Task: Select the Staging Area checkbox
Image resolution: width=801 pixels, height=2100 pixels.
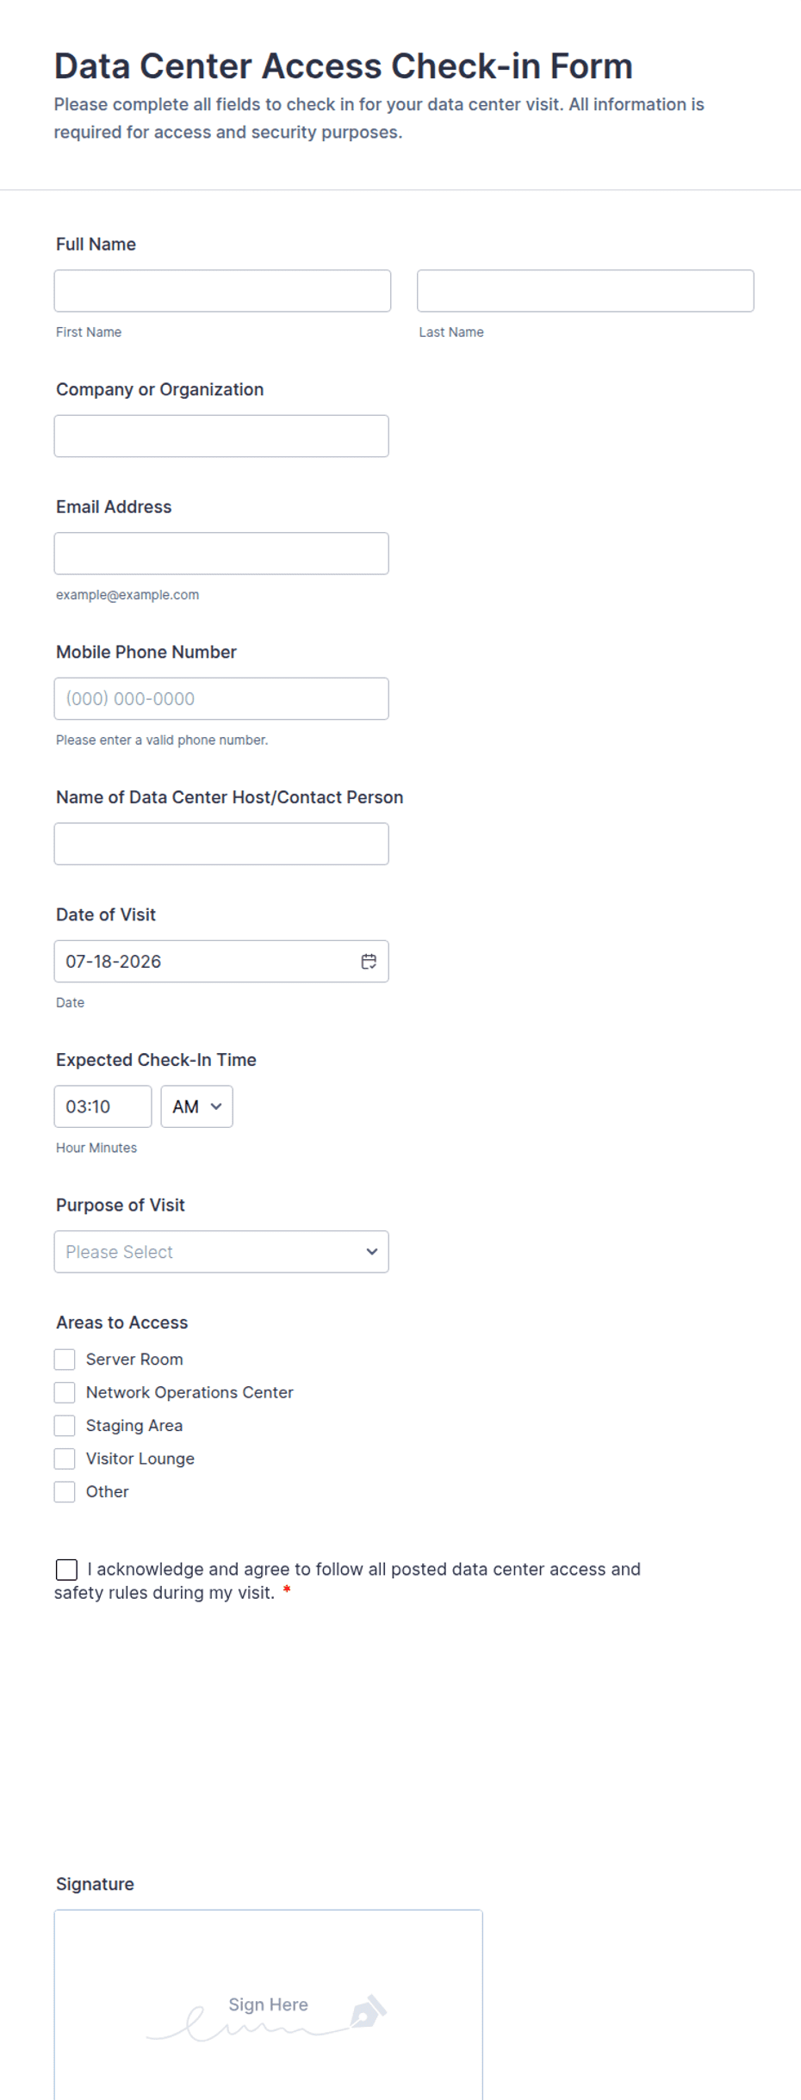Action: click(65, 1425)
